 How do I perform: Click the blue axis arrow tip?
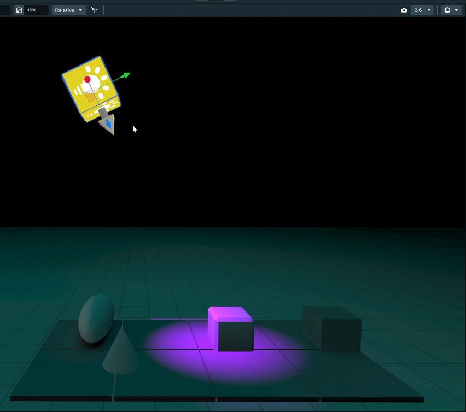coord(109,126)
